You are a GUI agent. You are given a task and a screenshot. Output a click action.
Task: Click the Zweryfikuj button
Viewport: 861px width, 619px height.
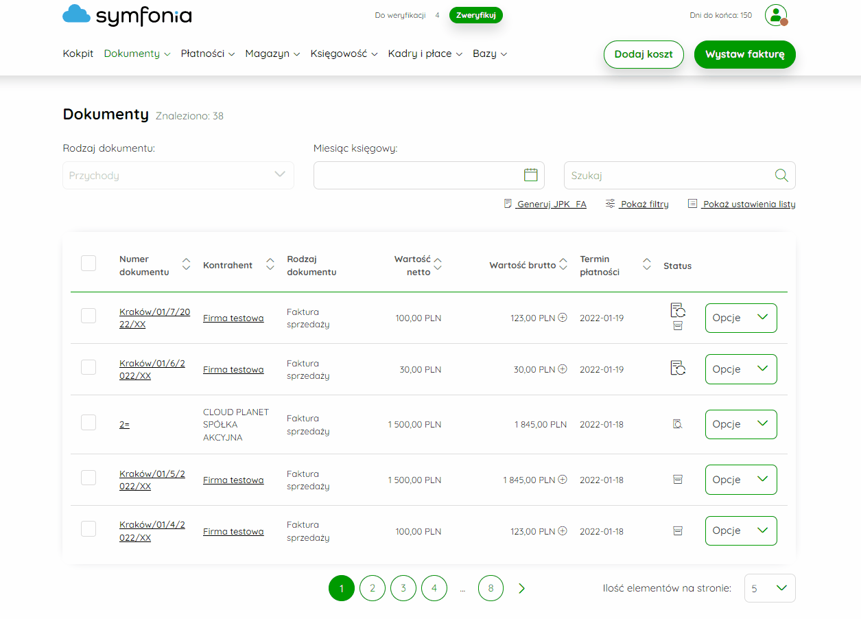tap(476, 15)
